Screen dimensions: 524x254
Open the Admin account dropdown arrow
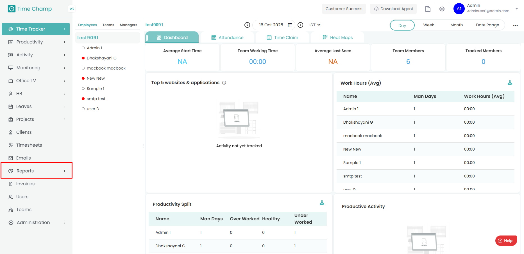[x=516, y=9]
